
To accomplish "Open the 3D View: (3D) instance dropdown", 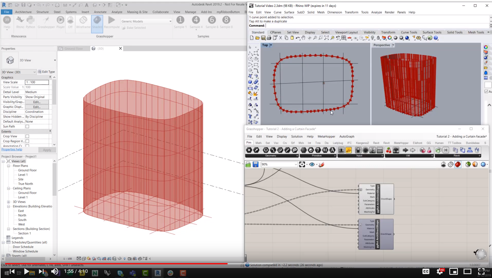I will (19, 72).
